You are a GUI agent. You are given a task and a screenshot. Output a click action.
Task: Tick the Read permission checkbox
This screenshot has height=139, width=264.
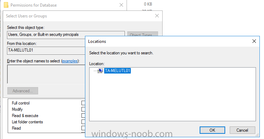(83, 128)
